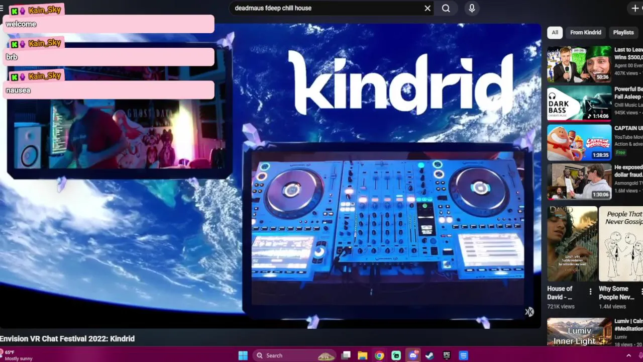Open the green app next to Chrome
The width and height of the screenshot is (643, 362).
[x=396, y=355]
